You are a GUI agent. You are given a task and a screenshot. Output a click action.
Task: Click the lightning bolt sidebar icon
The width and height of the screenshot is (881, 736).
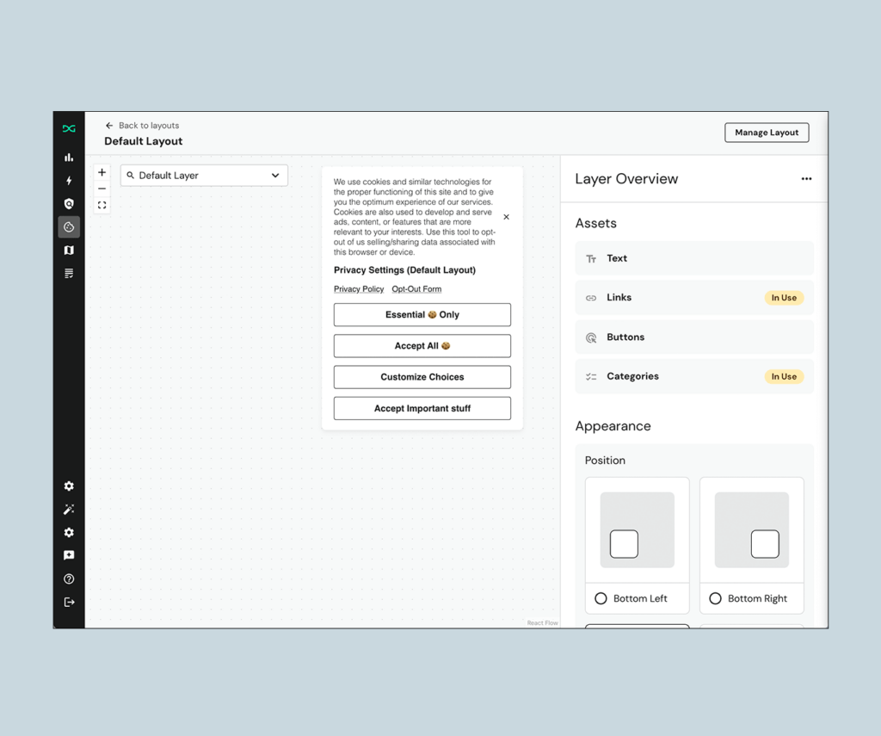(69, 180)
